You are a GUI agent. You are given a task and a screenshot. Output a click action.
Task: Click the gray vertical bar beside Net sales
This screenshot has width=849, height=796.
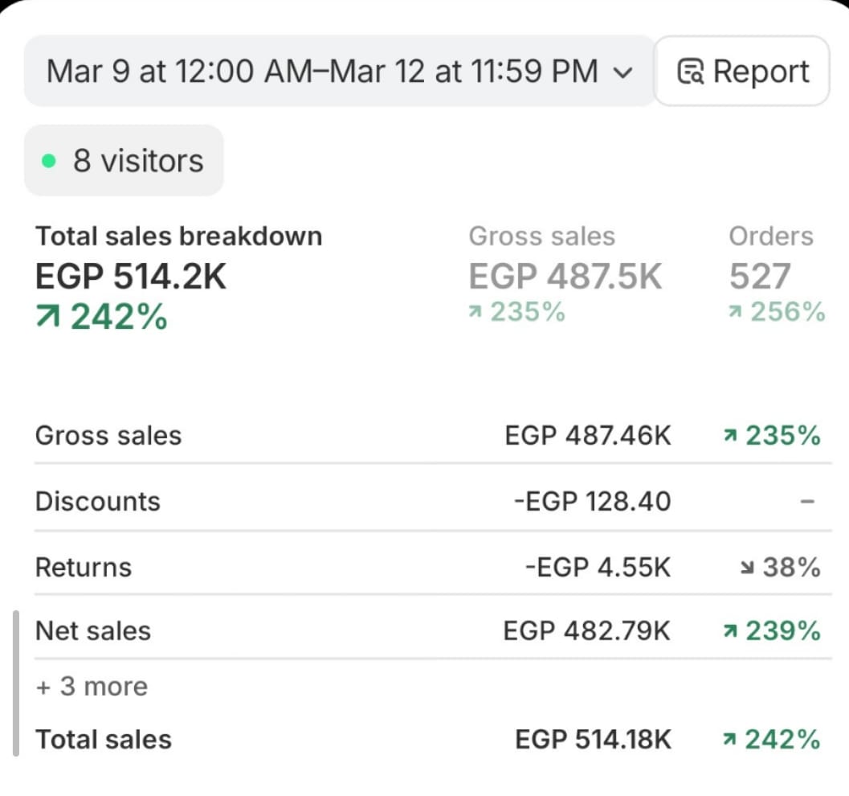point(16,683)
